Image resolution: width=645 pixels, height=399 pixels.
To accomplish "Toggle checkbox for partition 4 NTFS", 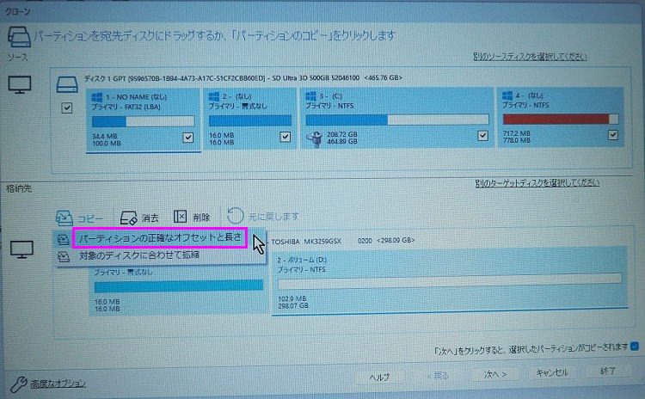I will [612, 136].
